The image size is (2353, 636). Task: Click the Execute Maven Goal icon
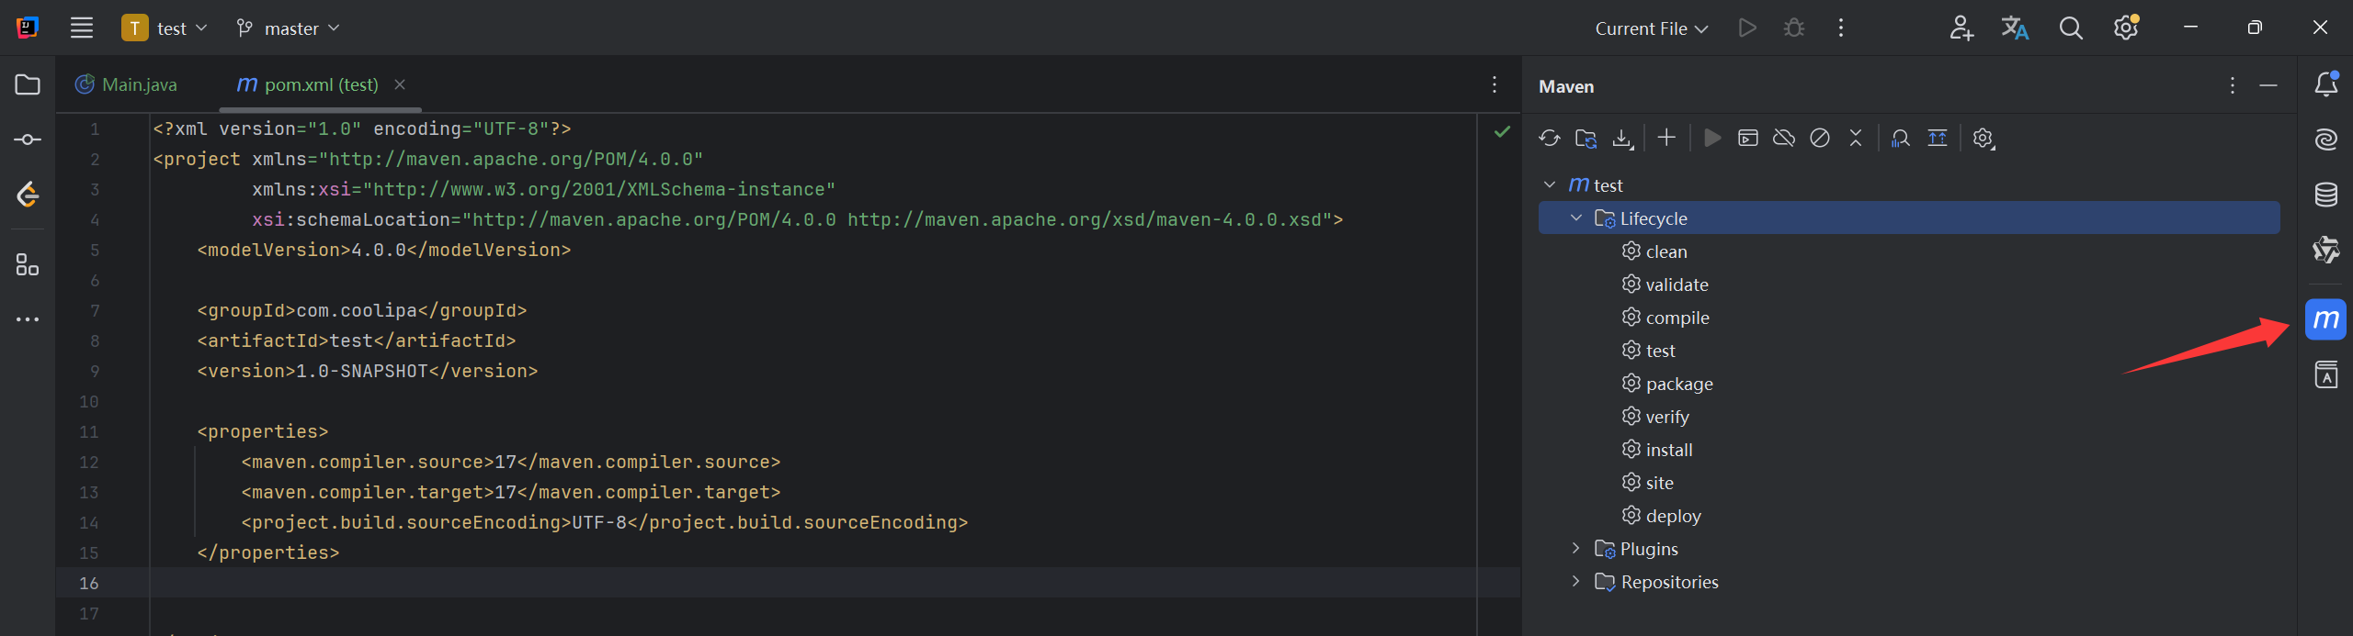[x=1747, y=139]
